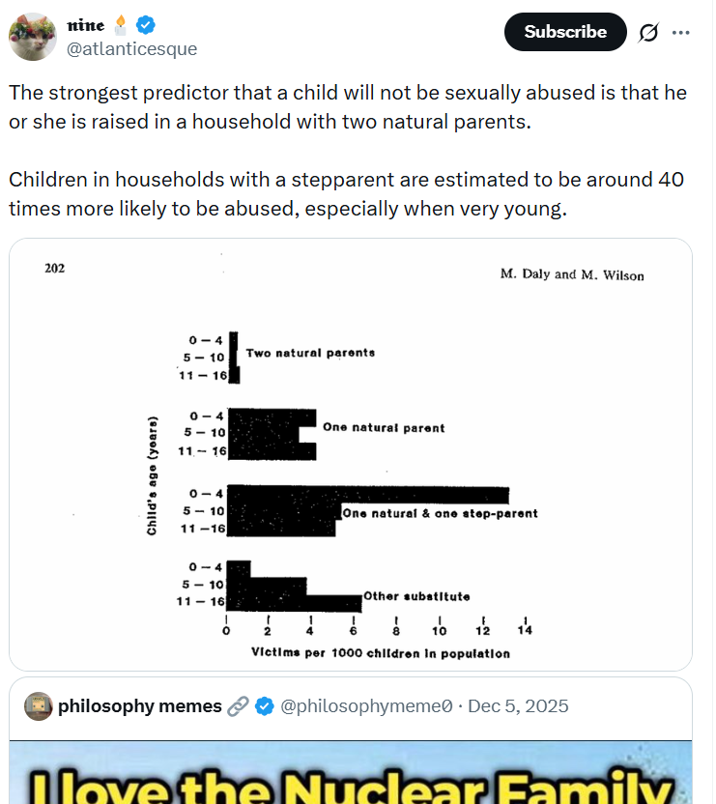Open the @atlanticesque handle link

130,48
